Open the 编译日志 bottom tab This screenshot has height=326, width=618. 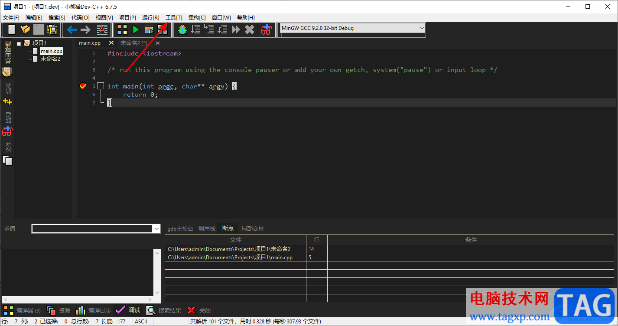[93, 310]
